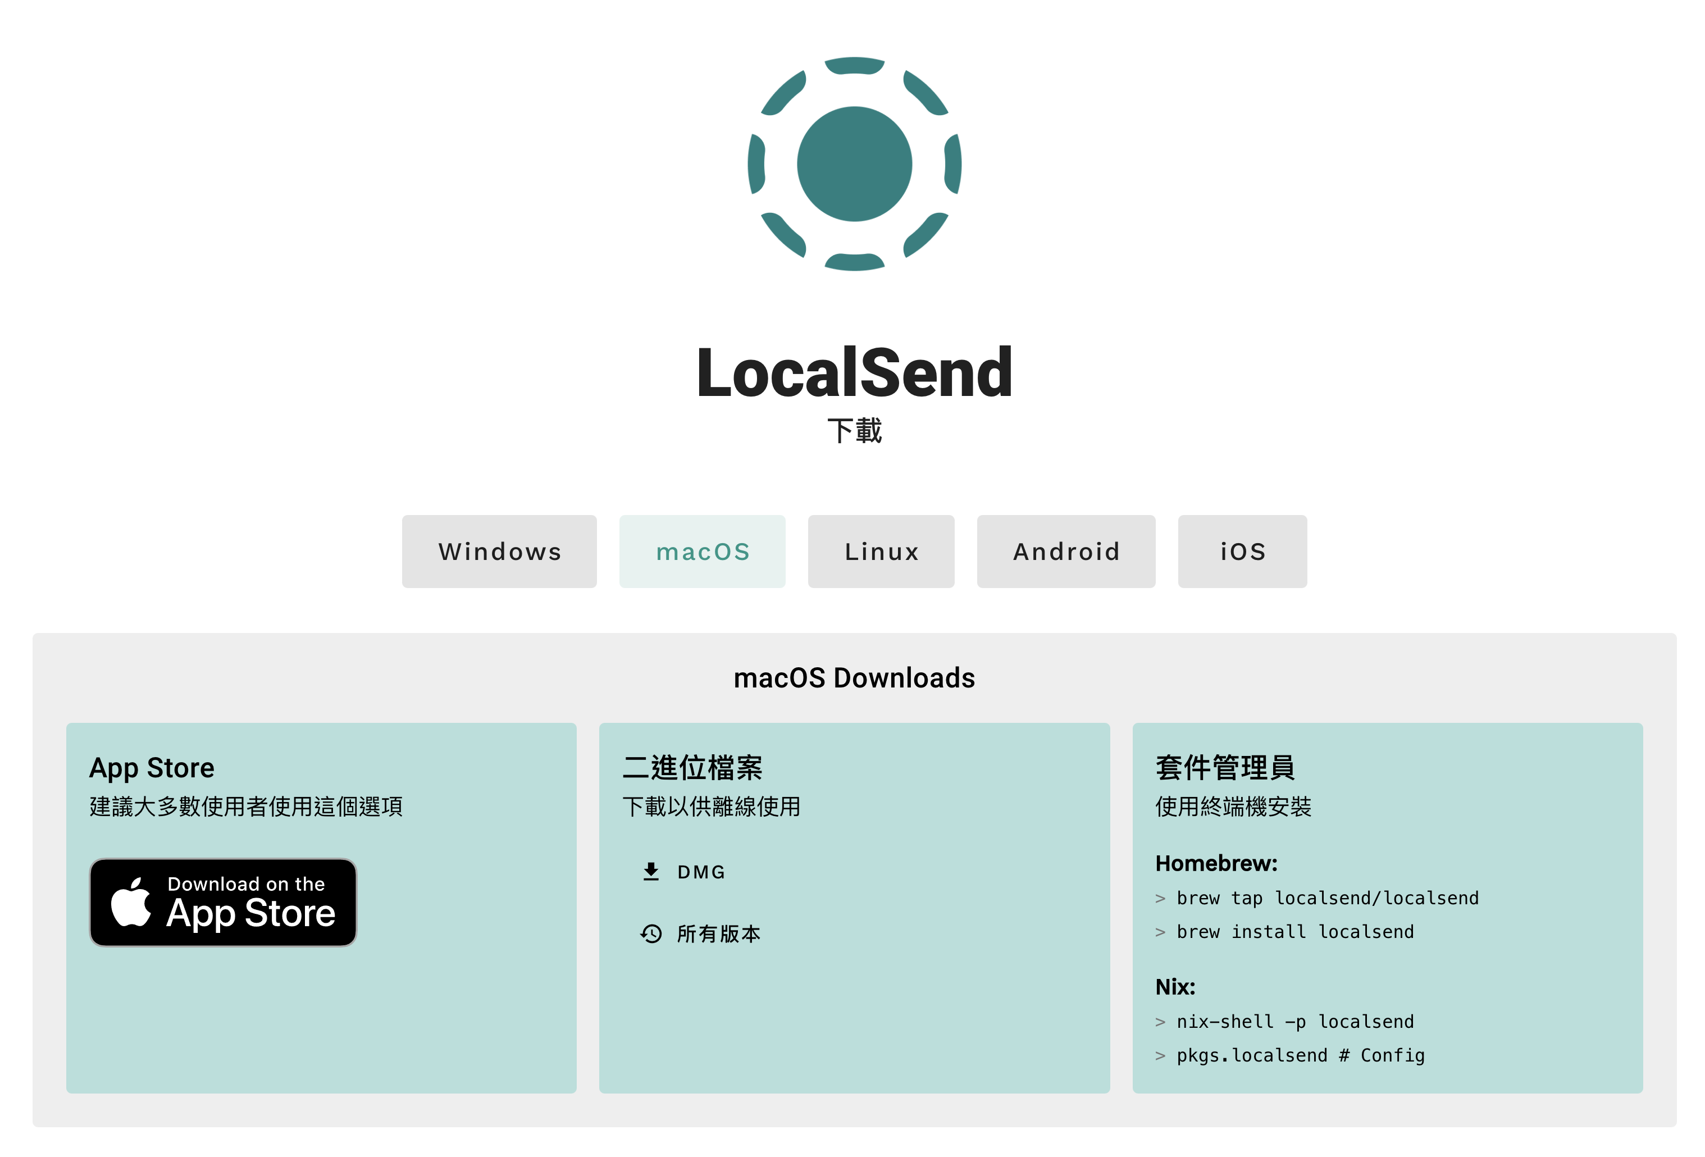Viewport: 1705px width, 1157px height.
Task: Click the 二進位檔案 card heading
Action: (691, 767)
